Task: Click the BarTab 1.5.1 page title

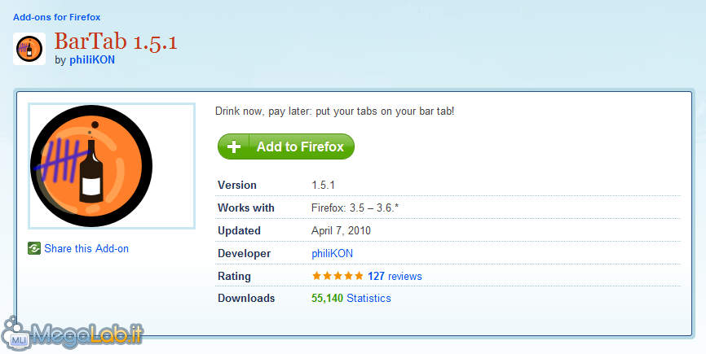Action: click(x=116, y=42)
